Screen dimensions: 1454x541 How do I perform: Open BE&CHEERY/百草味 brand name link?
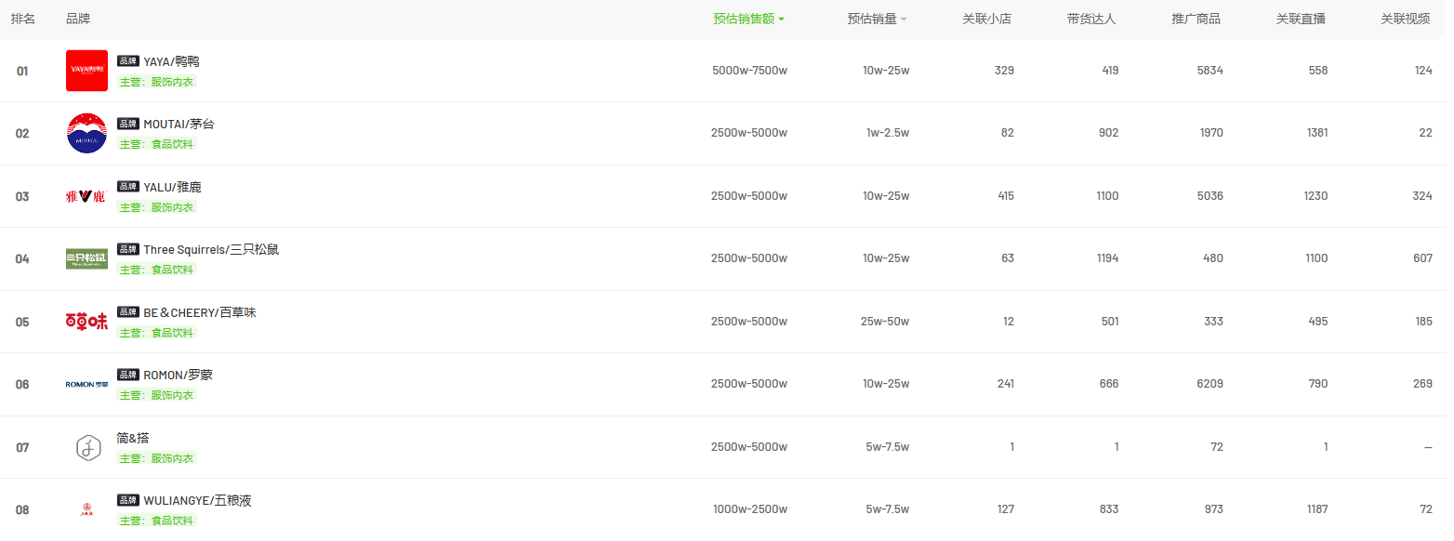click(x=200, y=312)
